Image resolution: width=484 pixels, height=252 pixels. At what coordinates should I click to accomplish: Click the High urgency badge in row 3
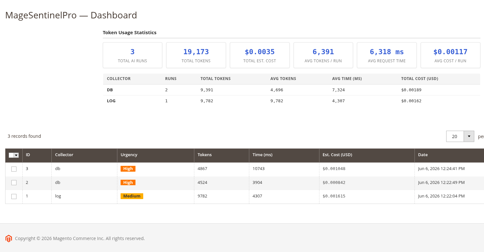pyautogui.click(x=128, y=169)
